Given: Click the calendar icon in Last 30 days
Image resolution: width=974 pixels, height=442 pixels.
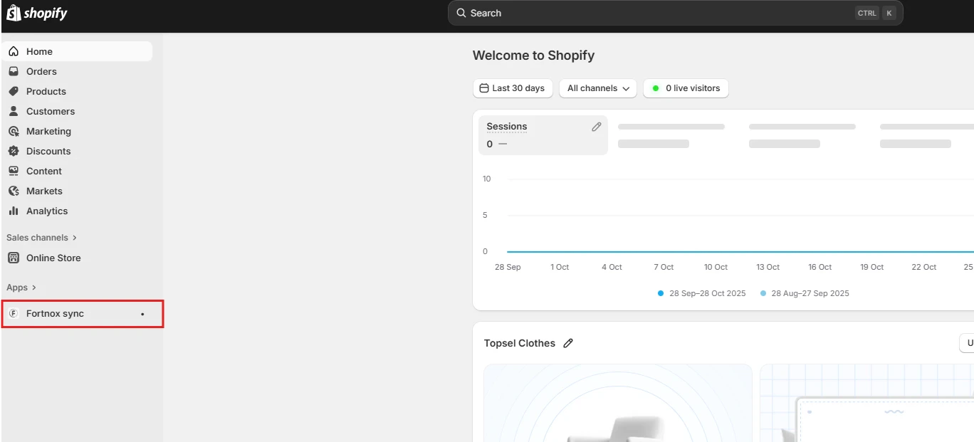Looking at the screenshot, I should (484, 88).
